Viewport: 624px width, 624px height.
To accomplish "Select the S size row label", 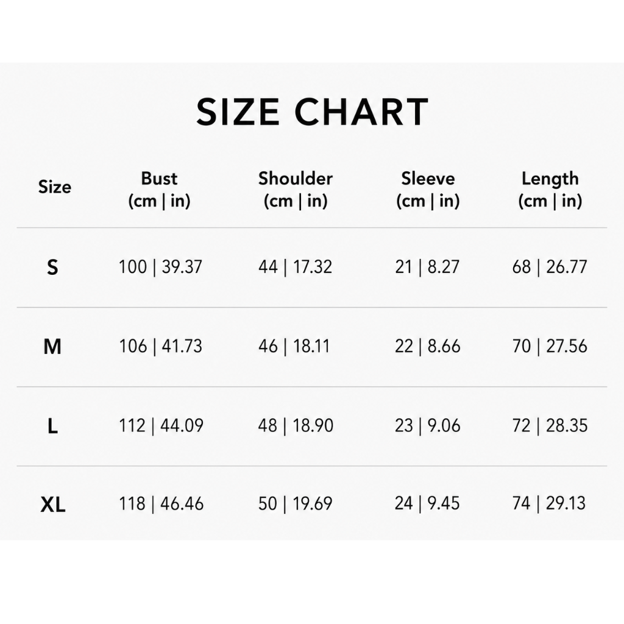I will (x=52, y=267).
